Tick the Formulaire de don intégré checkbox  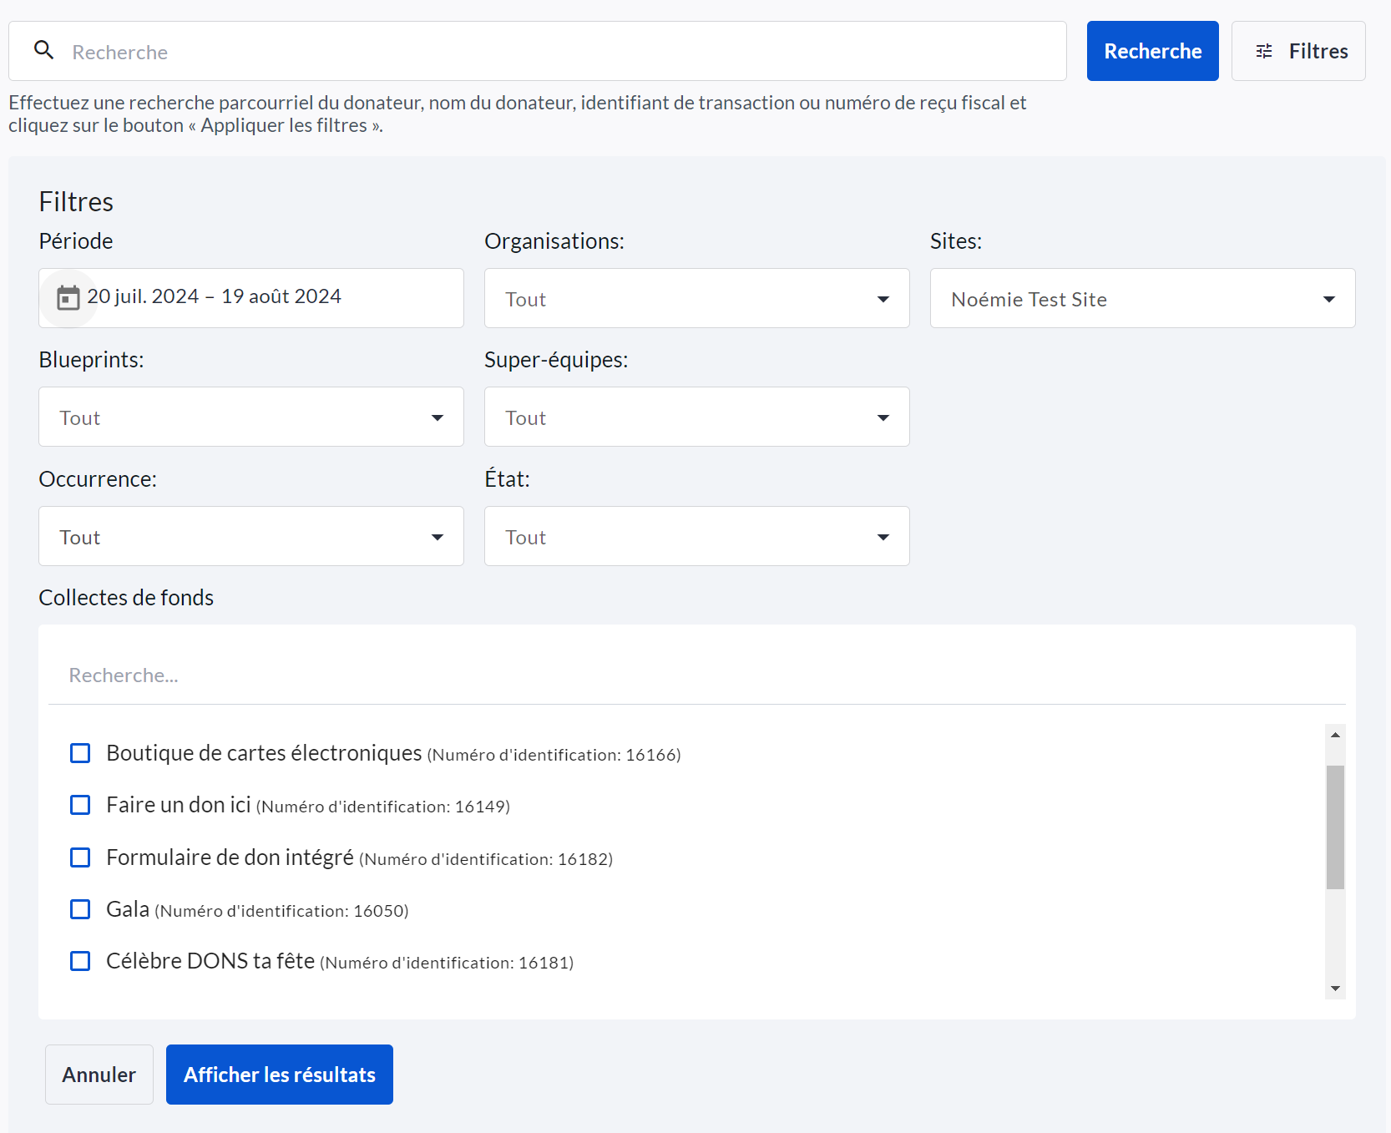click(x=80, y=857)
